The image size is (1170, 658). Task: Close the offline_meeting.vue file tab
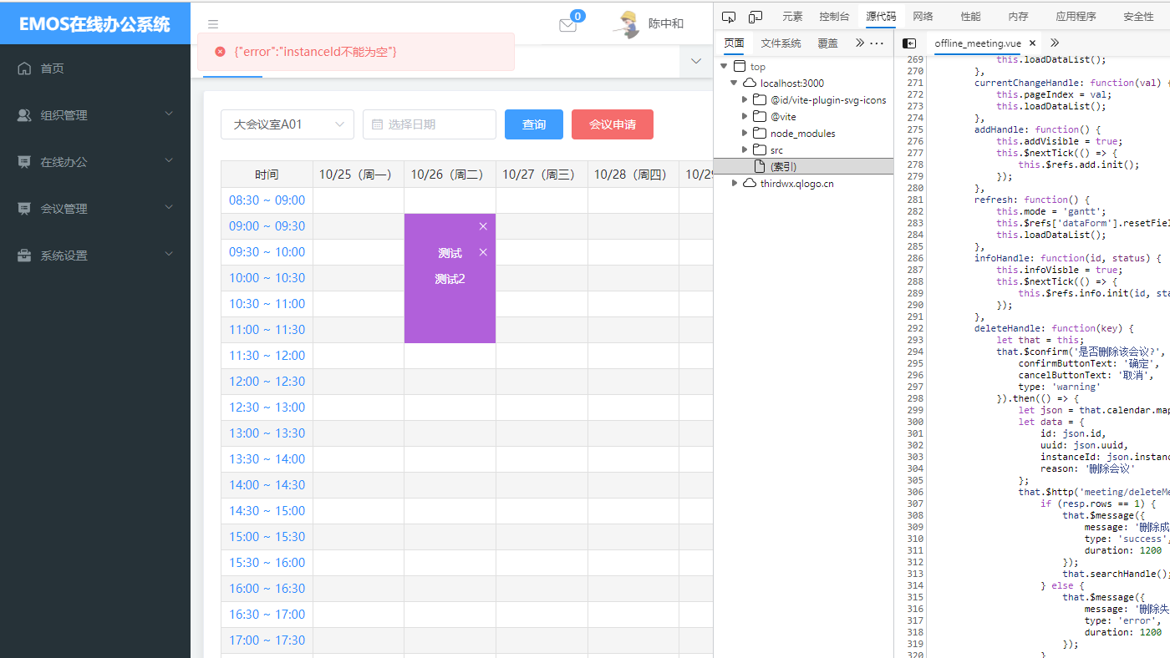(x=1033, y=43)
